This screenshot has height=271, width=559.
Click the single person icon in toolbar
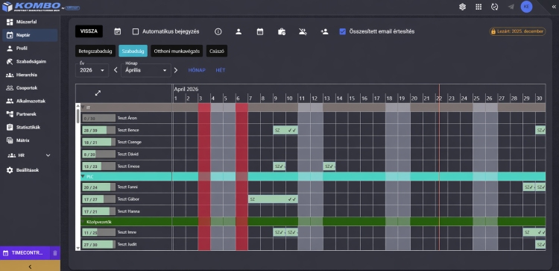[x=239, y=31]
